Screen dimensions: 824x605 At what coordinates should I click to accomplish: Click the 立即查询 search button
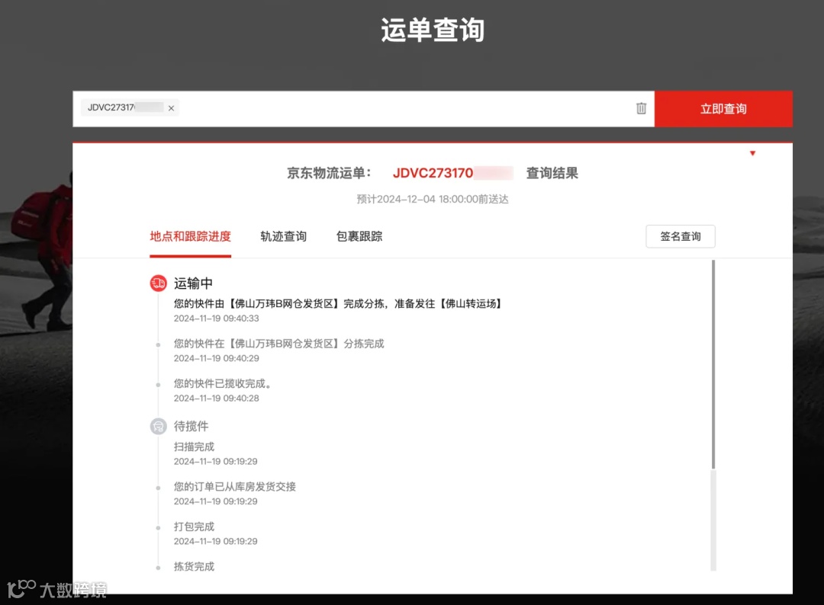coord(723,109)
